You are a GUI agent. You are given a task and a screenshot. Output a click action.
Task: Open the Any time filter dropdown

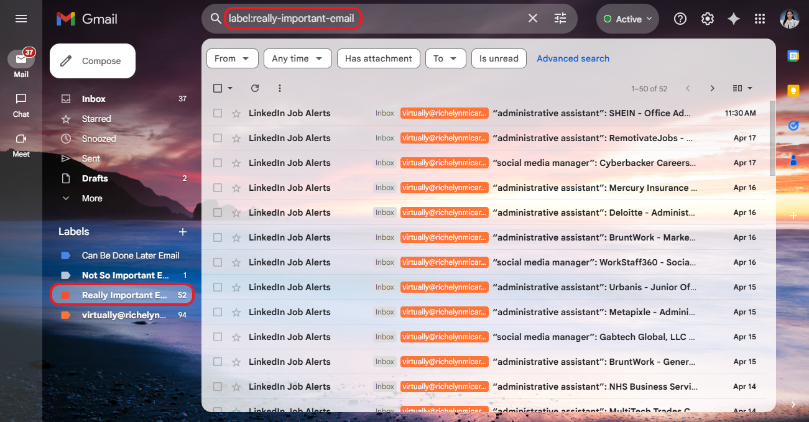click(297, 58)
